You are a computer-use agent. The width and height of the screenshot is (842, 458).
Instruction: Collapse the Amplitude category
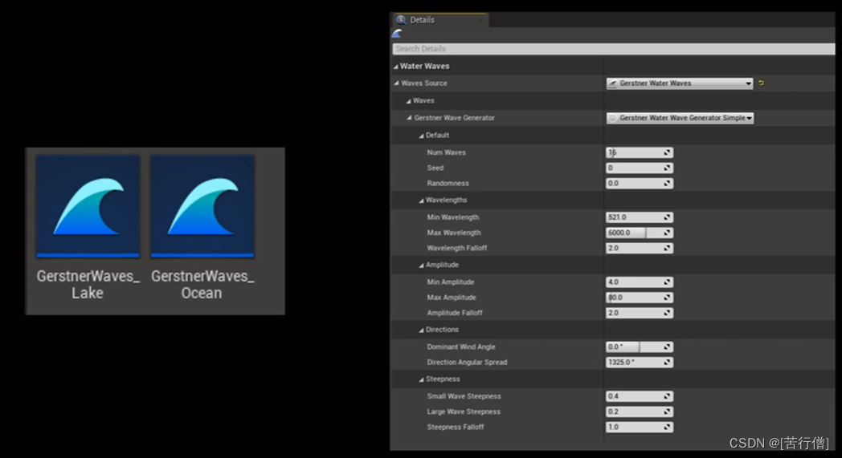tap(421, 265)
